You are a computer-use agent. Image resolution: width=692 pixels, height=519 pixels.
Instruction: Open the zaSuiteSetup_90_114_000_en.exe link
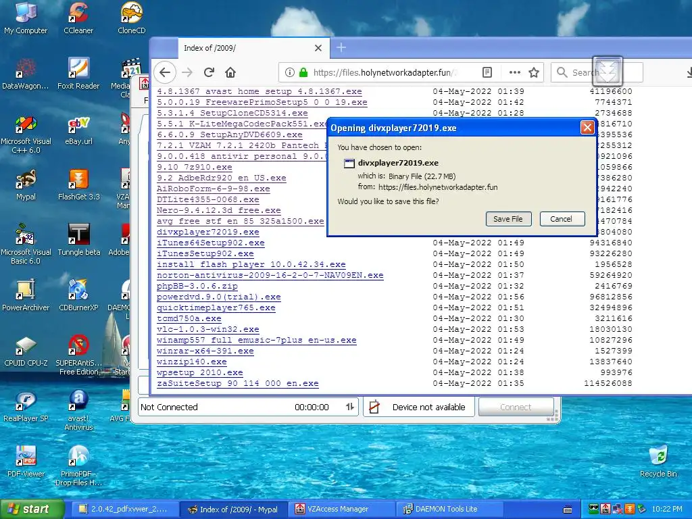[x=238, y=383]
